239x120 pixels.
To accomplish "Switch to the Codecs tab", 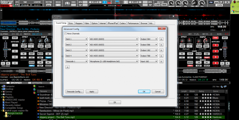I will point(123,23).
